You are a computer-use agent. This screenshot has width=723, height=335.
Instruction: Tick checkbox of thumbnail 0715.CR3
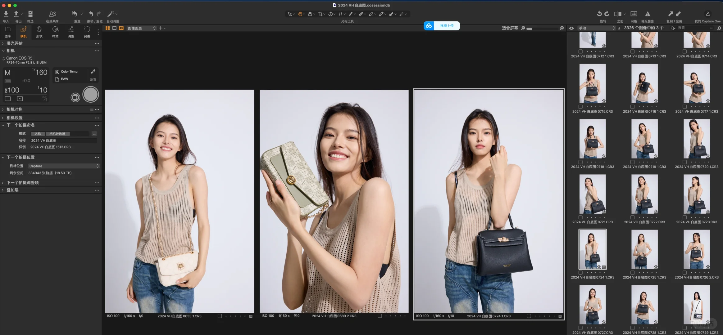[580, 107]
